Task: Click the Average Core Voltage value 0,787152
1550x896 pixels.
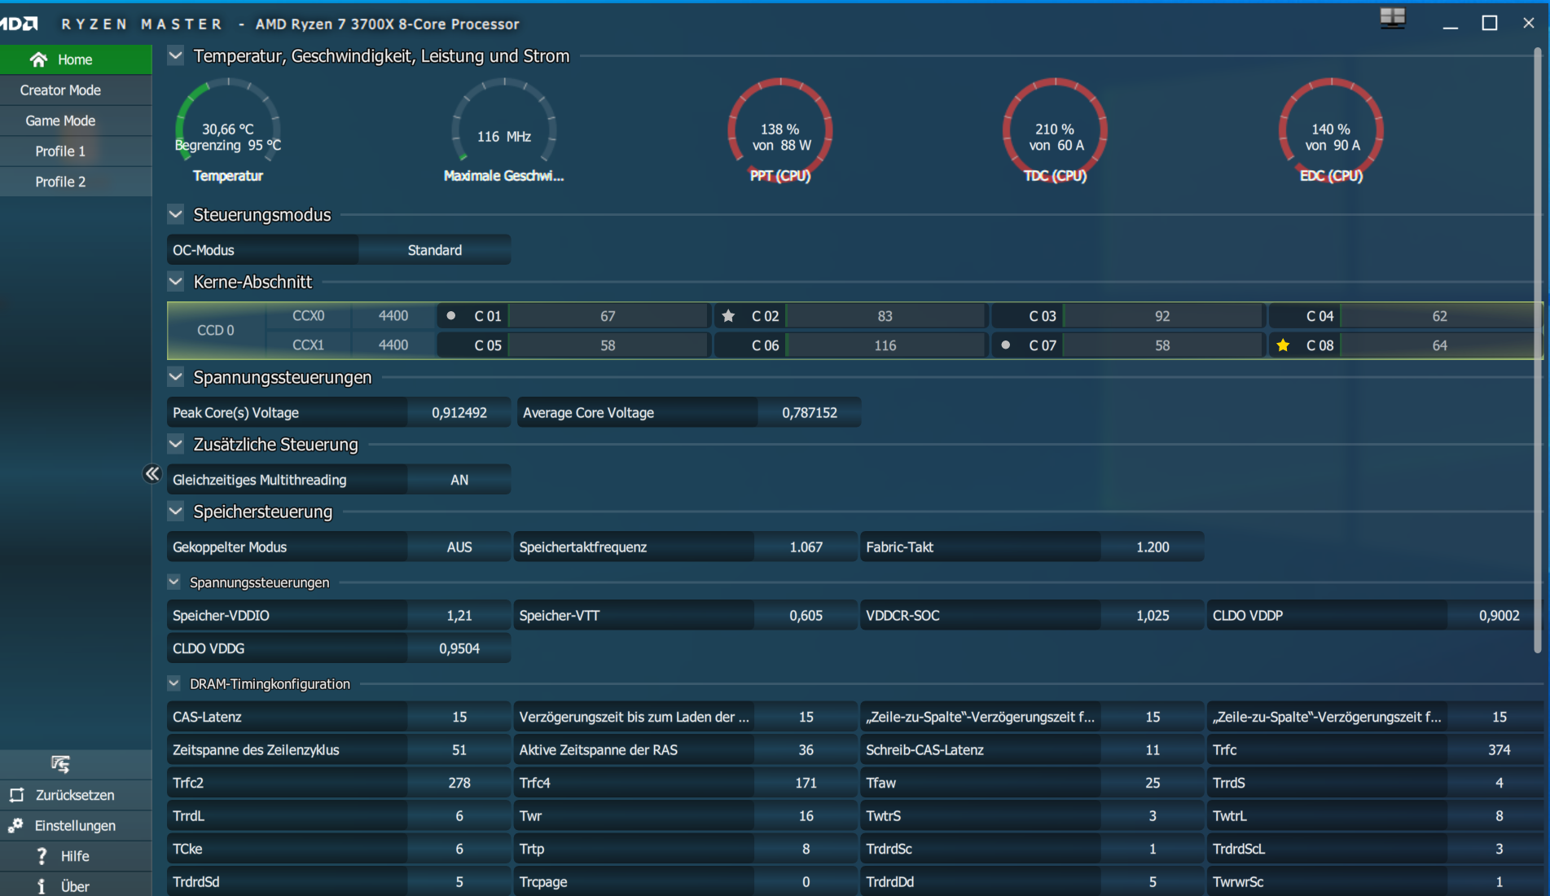Action: [810, 413]
